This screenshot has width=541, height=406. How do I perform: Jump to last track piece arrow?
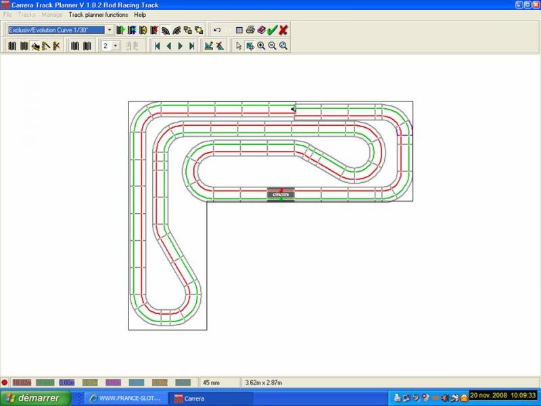point(192,46)
